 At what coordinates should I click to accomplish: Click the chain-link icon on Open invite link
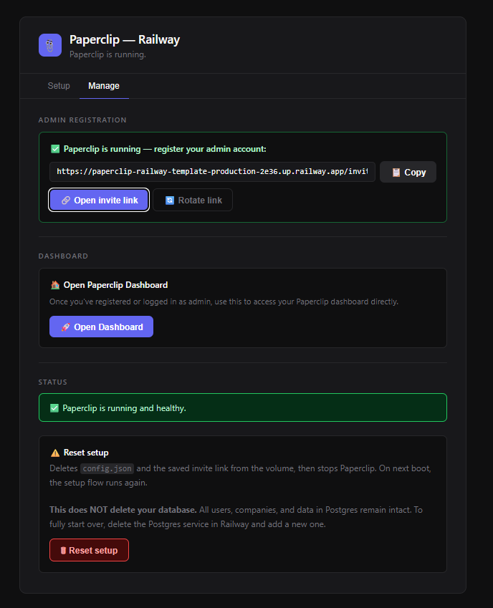67,200
